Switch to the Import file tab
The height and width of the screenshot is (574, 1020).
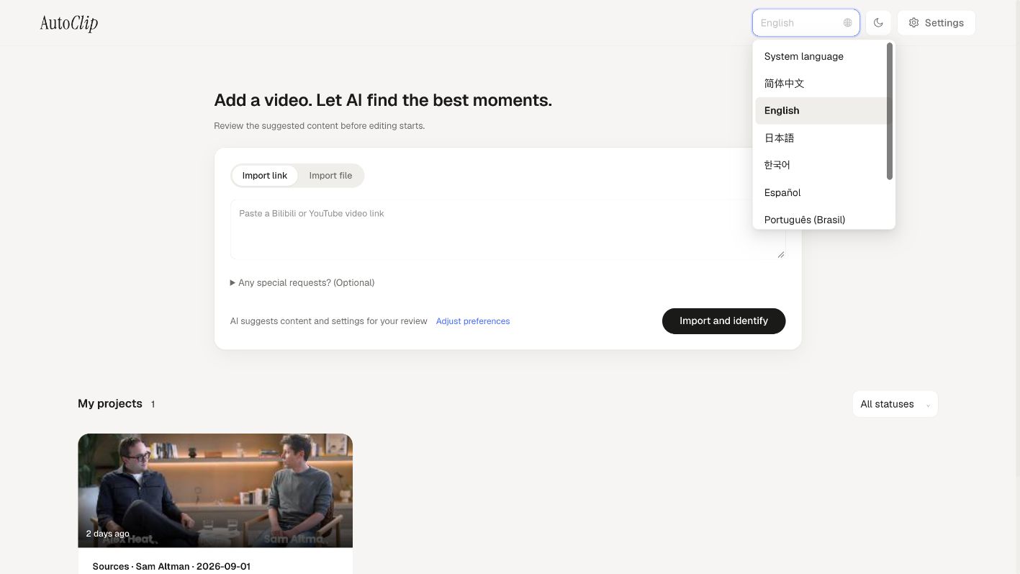coord(330,176)
